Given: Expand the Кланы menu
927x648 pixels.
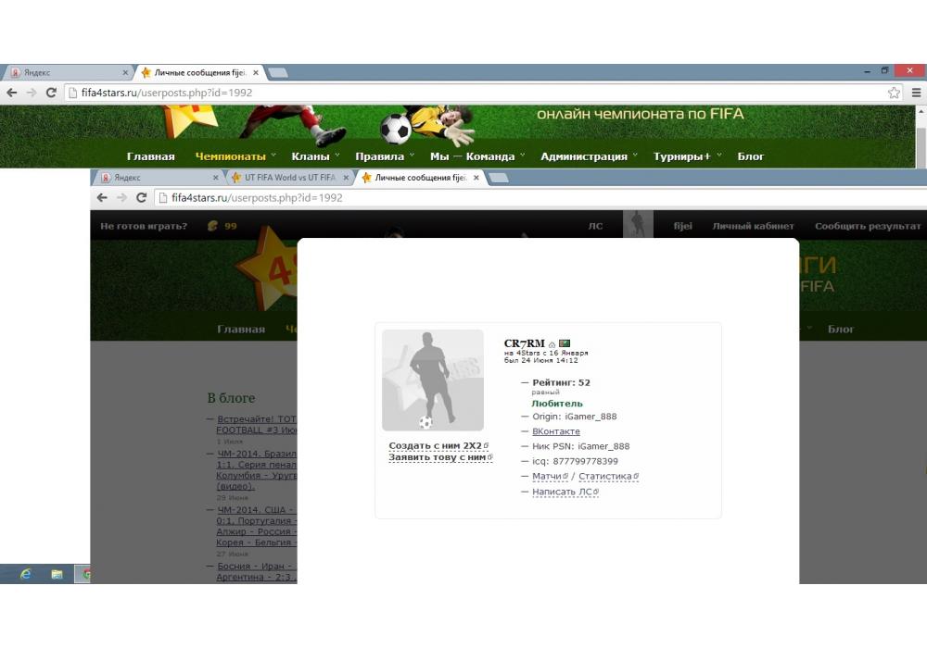Looking at the screenshot, I should tap(314, 156).
